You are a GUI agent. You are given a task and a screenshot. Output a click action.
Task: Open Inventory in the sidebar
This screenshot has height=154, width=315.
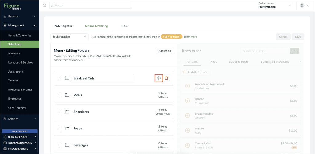20,53
